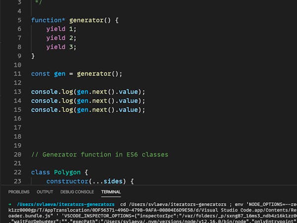Click terminal path '/Users/svlaeva/iterators-generators' prompt
The image size is (297, 223).
tap(66, 204)
